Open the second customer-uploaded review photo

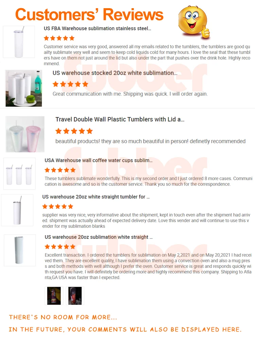75,296
